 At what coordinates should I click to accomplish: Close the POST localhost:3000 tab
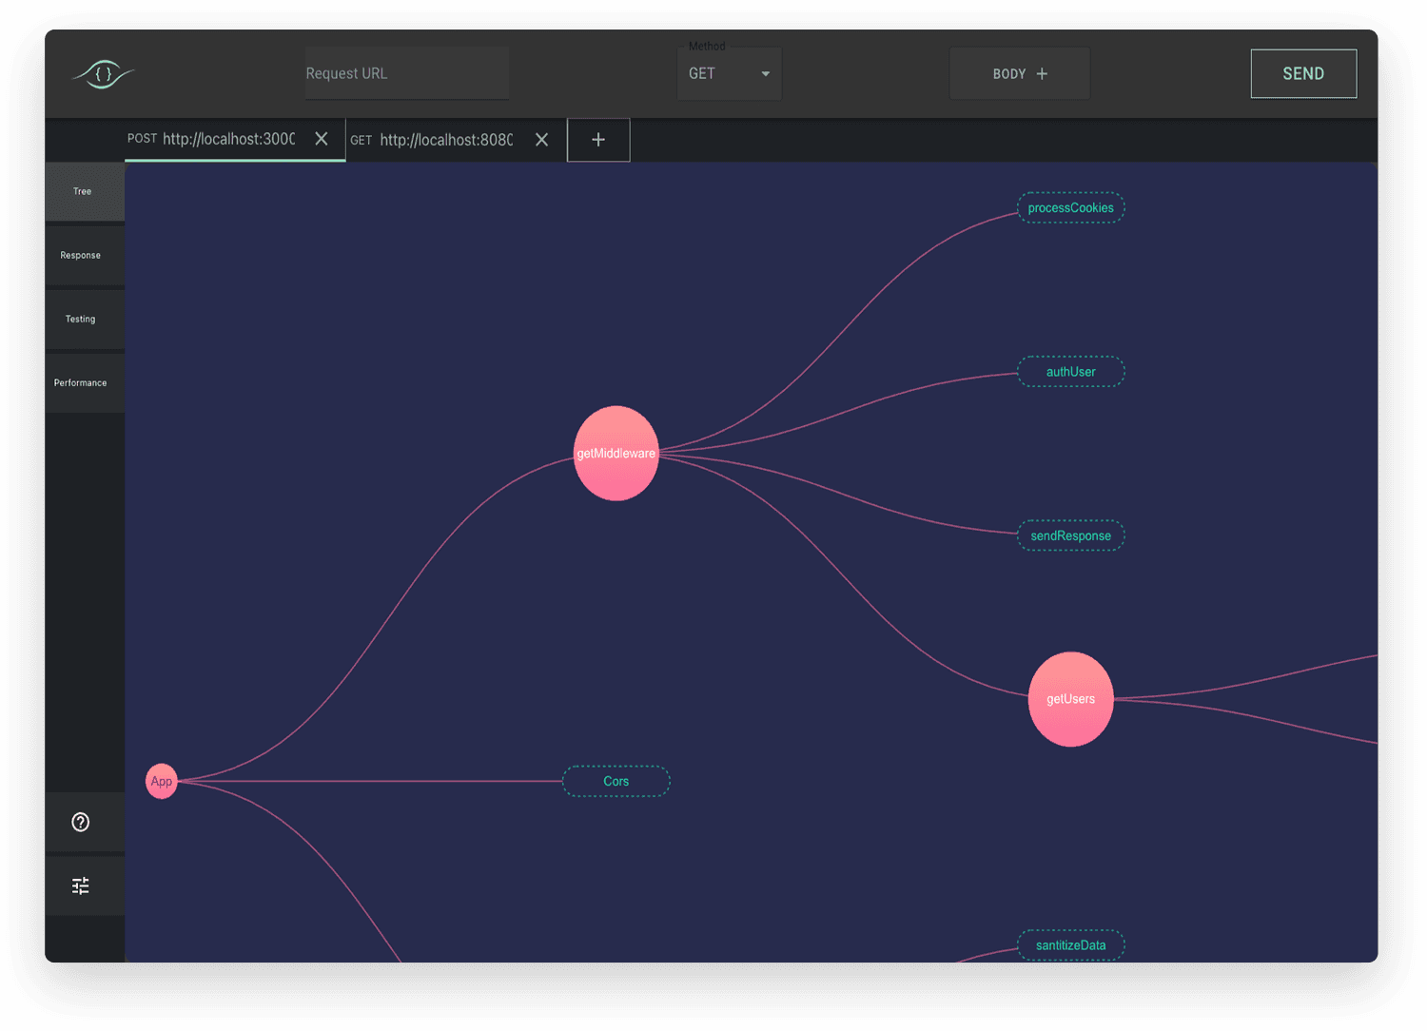pos(322,139)
